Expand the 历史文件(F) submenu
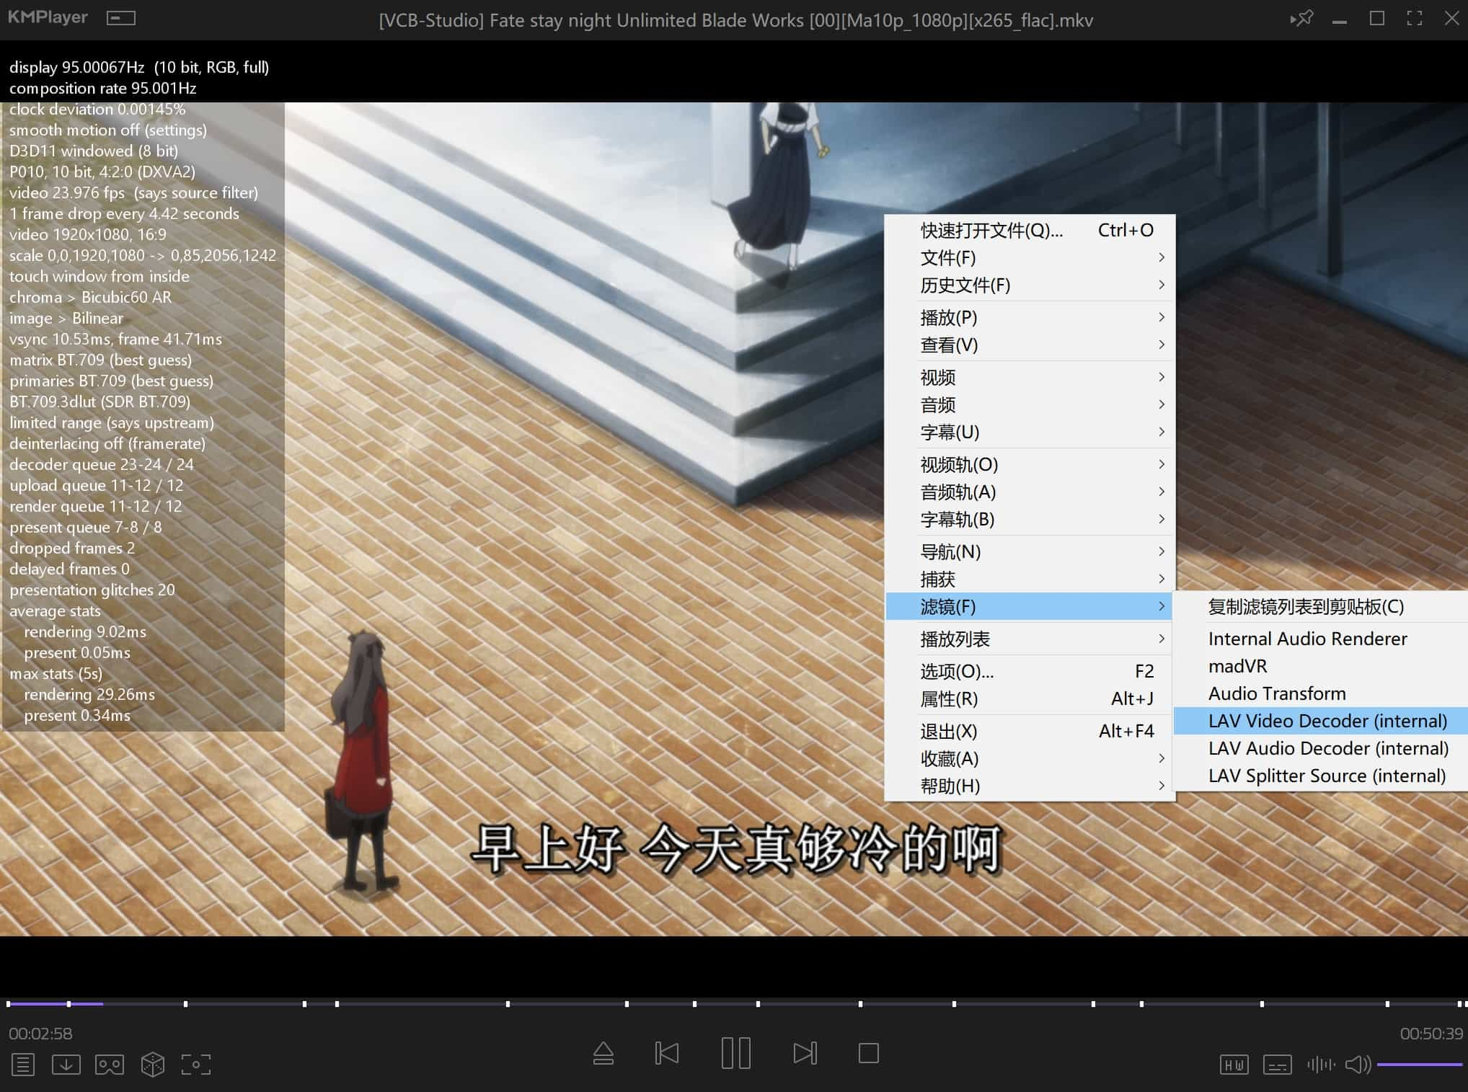The height and width of the screenshot is (1092, 1468). tap(1030, 285)
